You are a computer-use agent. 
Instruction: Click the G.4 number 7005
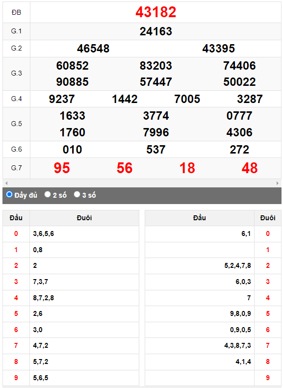point(187,99)
